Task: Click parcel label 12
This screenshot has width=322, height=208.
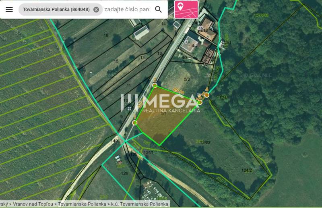Action: (x=159, y=54)
